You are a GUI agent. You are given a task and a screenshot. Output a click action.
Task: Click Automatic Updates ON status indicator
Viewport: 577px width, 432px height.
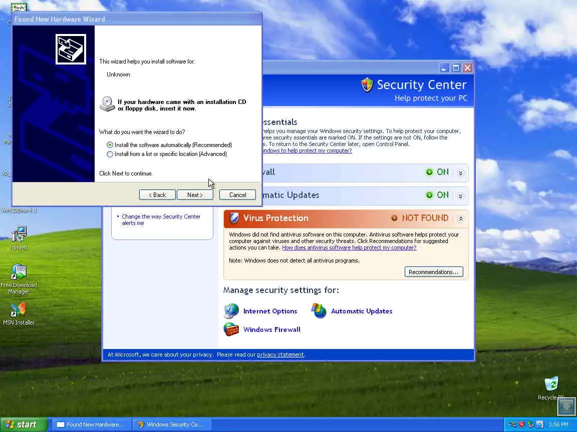pyautogui.click(x=437, y=195)
